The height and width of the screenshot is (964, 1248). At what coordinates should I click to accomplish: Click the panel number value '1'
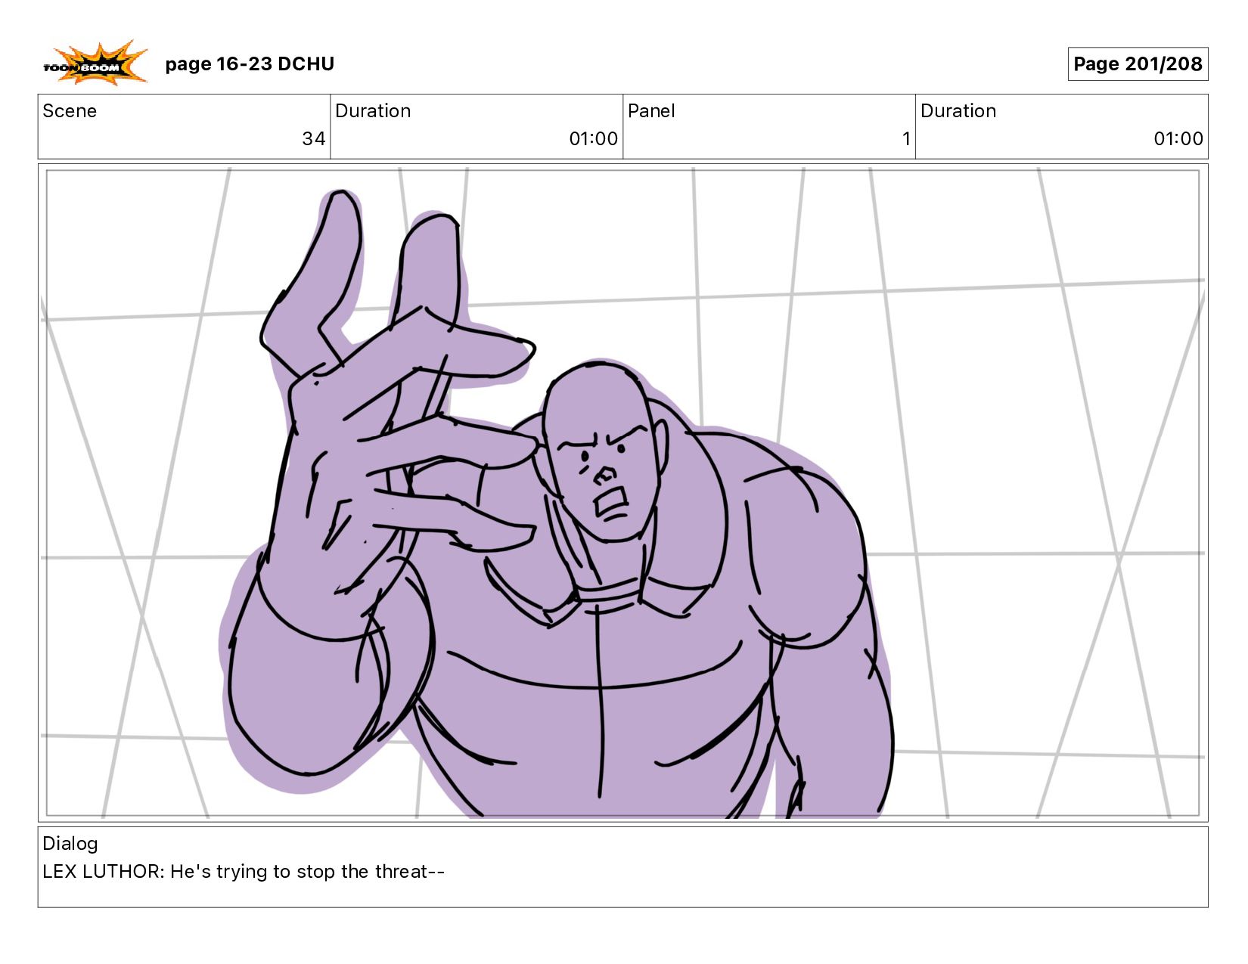click(906, 139)
